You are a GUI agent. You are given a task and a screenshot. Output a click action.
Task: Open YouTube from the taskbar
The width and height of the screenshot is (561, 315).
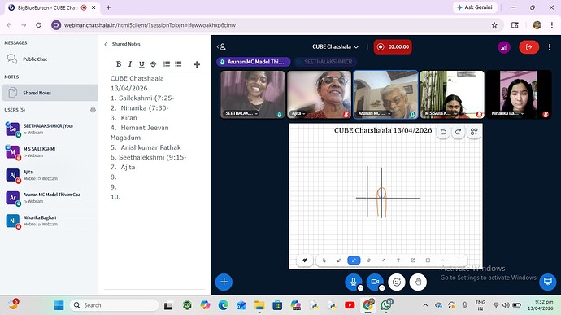(x=350, y=305)
